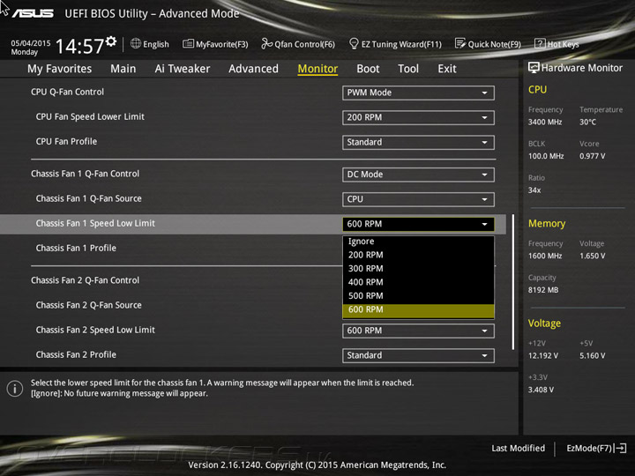Click the Hot Keys question mark icon
Image resolution: width=635 pixels, height=476 pixels.
pyautogui.click(x=540, y=43)
